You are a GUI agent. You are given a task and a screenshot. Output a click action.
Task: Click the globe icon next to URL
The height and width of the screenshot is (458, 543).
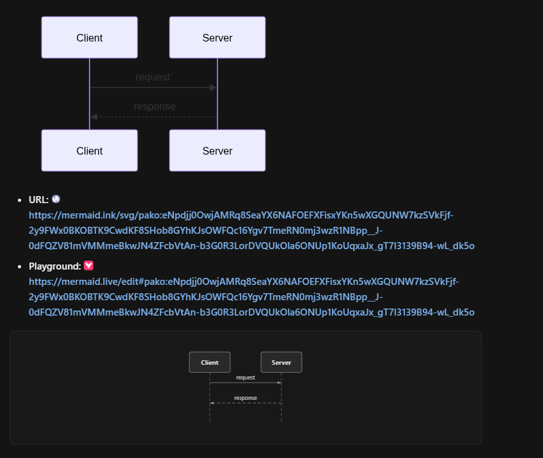[x=56, y=199]
